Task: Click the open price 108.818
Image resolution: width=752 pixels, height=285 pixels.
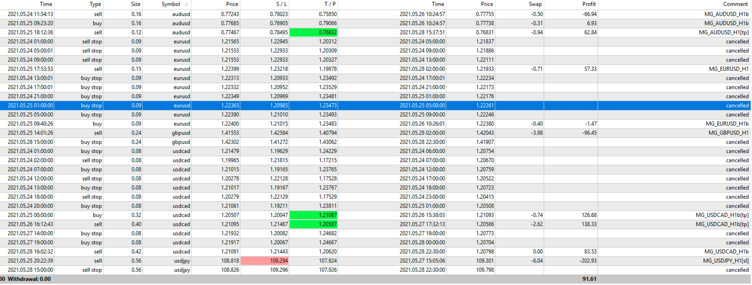Action: [x=230, y=261]
